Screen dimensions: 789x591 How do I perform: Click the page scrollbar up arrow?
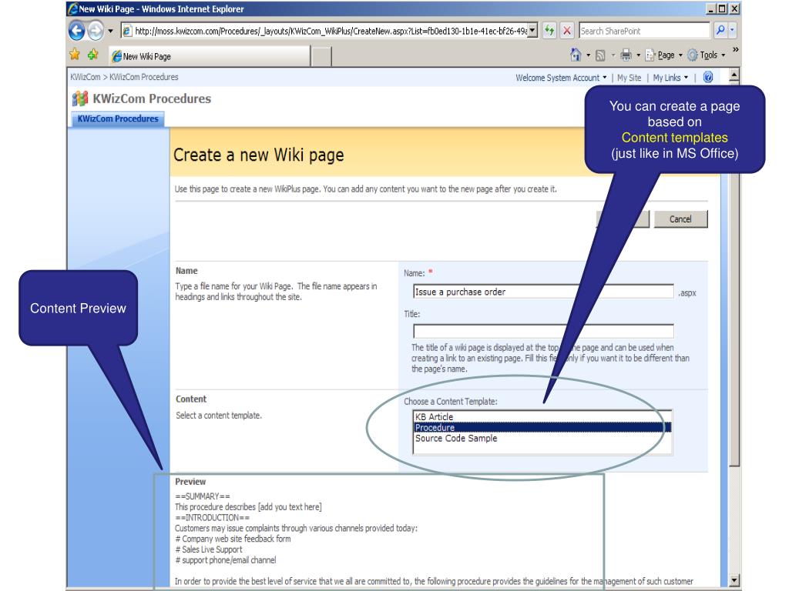[x=734, y=76]
